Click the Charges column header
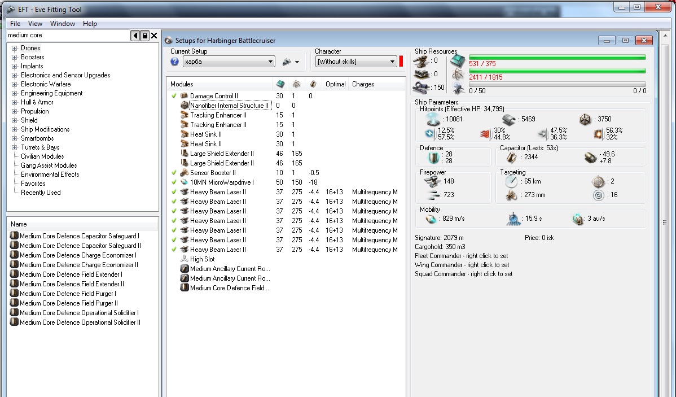Image resolution: width=676 pixels, height=397 pixels. click(376, 84)
